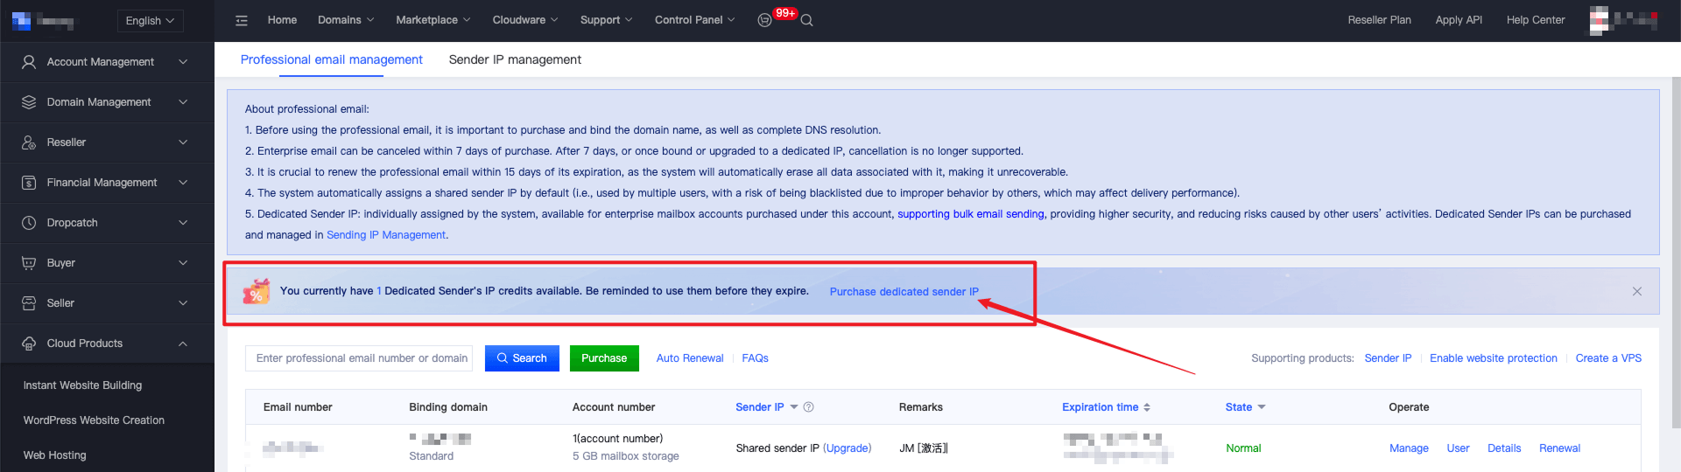This screenshot has height=472, width=1681.
Task: Open the Domains top menu
Action: coord(345,20)
